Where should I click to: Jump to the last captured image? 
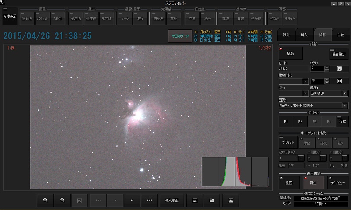coord(149,200)
